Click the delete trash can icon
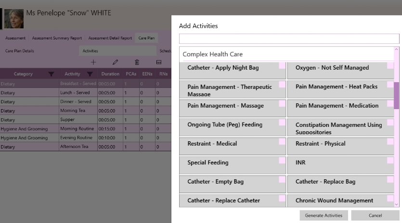Viewport: 402px width, 223px height. pyautogui.click(x=137, y=62)
